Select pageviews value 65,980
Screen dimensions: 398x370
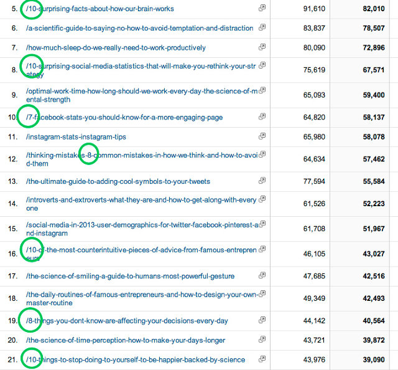click(314, 137)
